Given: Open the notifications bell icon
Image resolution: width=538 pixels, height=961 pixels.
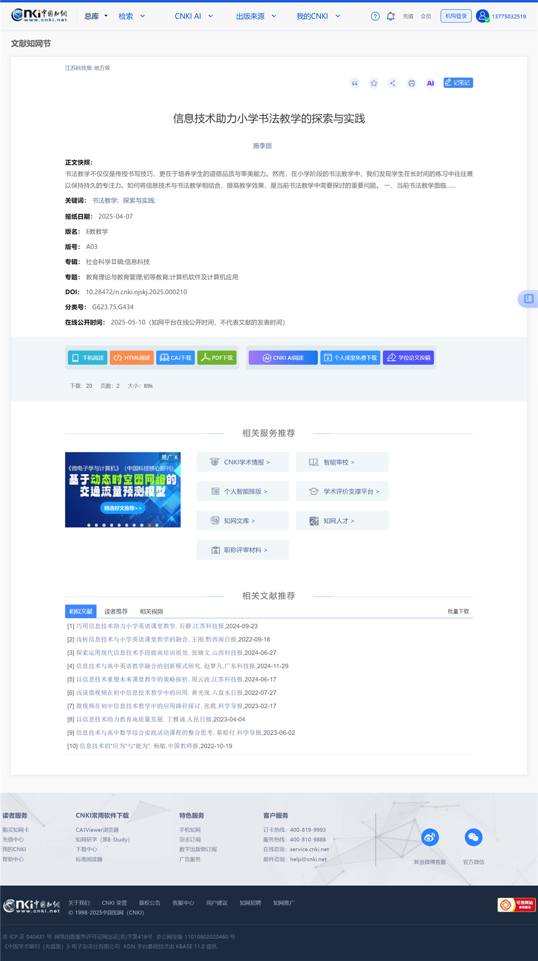Looking at the screenshot, I should pos(390,16).
